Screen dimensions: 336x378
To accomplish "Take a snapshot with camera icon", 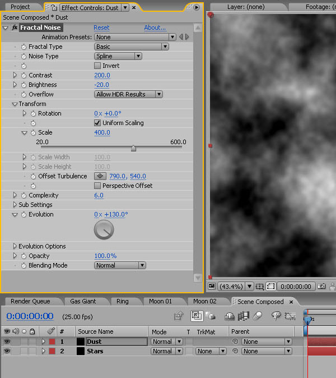I will [321, 286].
